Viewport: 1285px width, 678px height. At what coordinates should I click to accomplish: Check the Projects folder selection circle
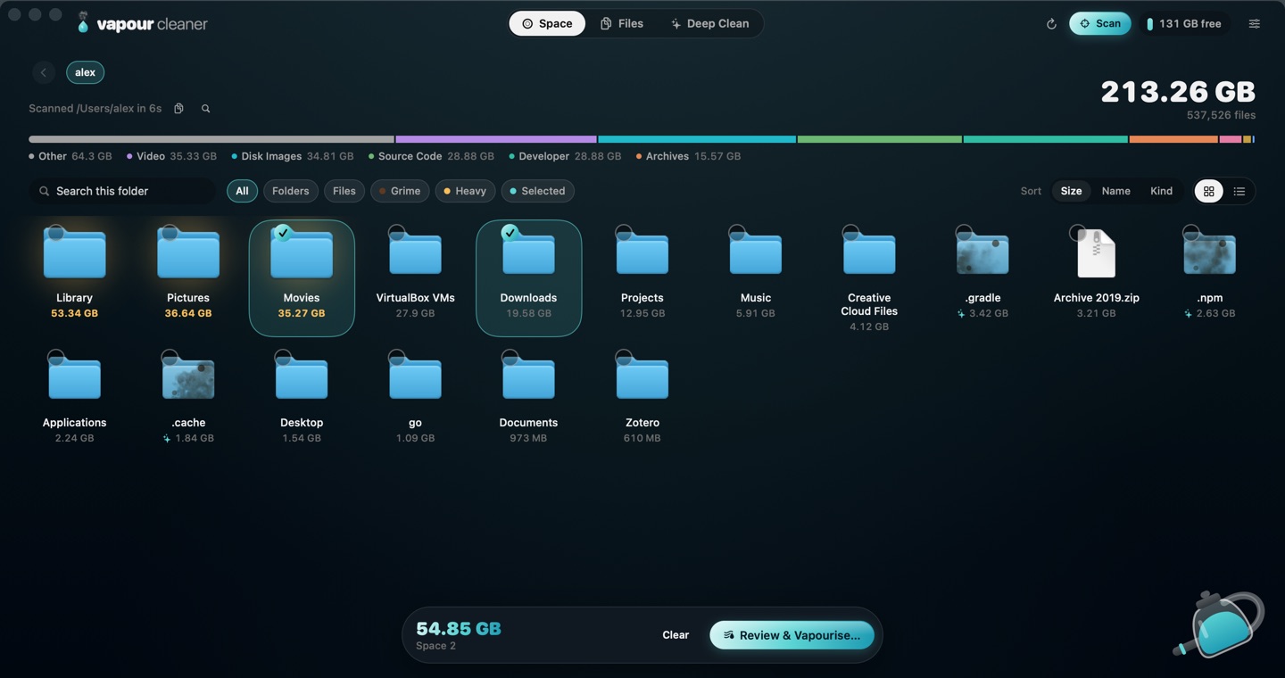[624, 233]
